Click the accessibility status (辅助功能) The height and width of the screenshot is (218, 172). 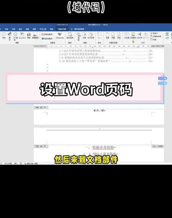(31, 164)
